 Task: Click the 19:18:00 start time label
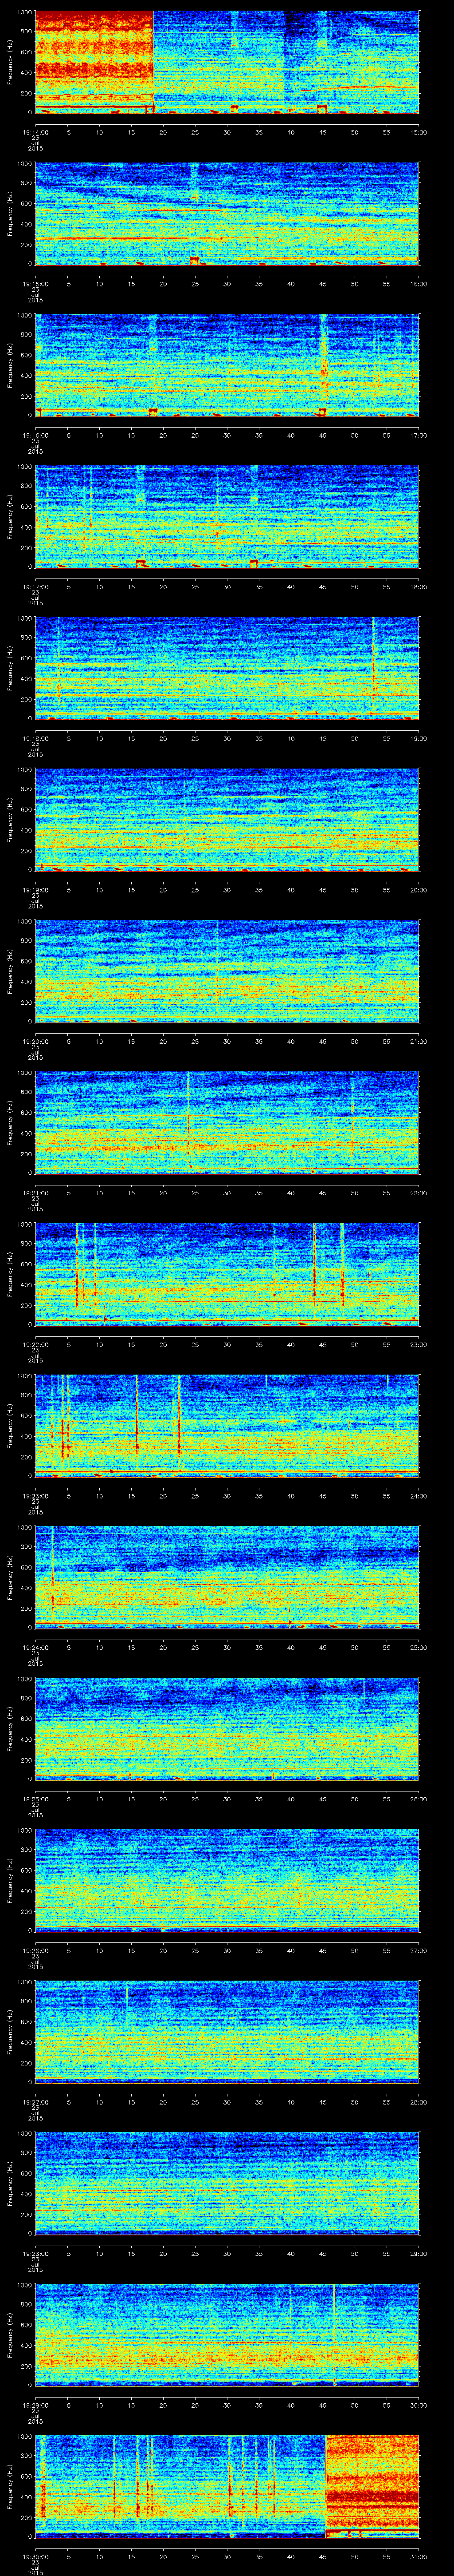(35, 738)
